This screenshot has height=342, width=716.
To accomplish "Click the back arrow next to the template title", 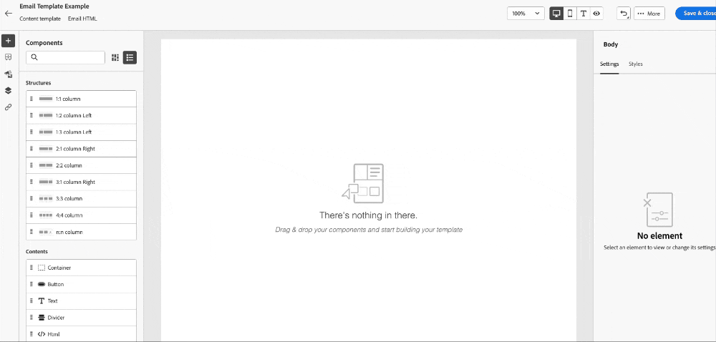I will [x=9, y=13].
